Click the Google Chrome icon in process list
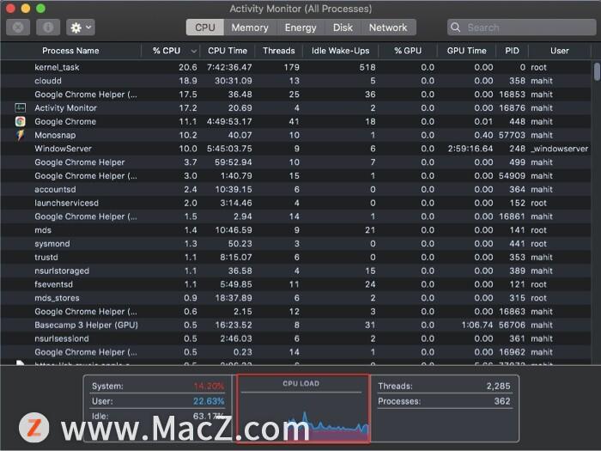The image size is (601, 451). (21, 122)
